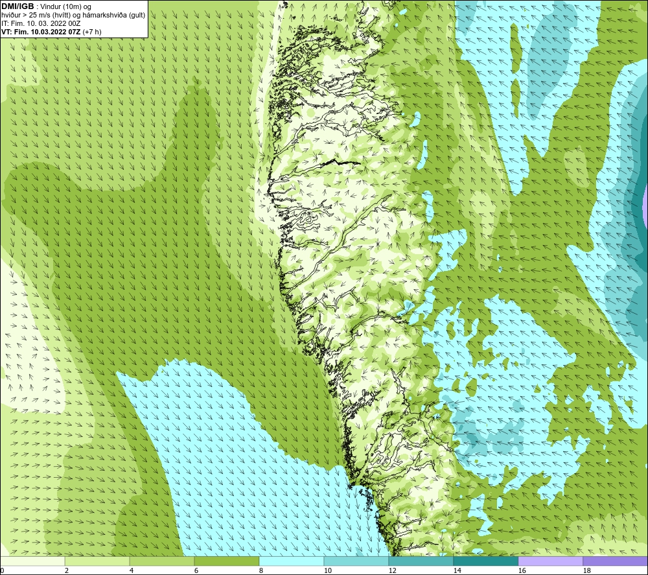
Task: Click the 4–6 m/s green legend swatch
Action: (x=162, y=561)
